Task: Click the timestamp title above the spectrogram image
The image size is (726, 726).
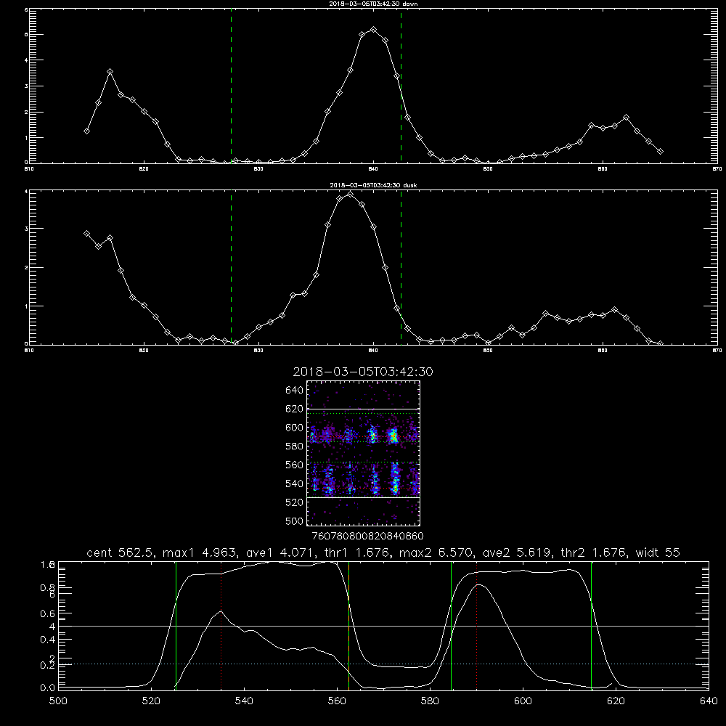Action: pyautogui.click(x=363, y=372)
